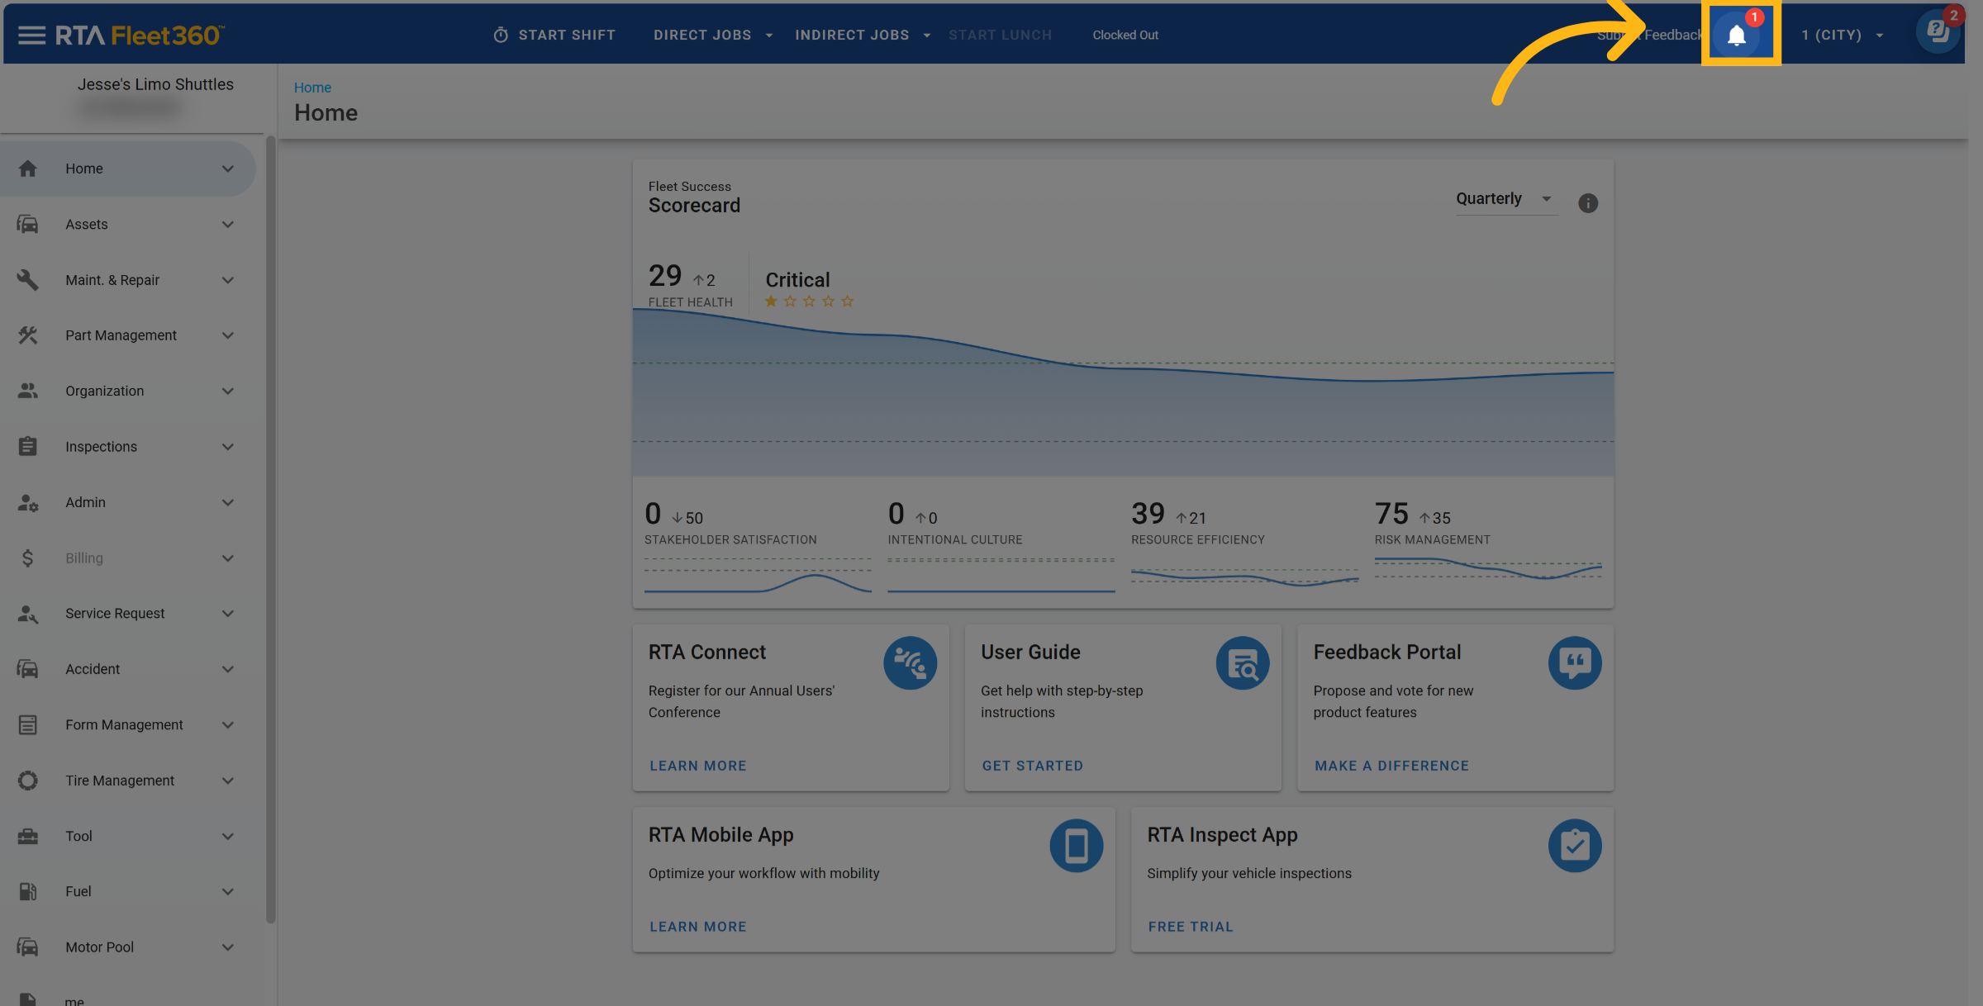Click the sidebar vertical scrollbar
Image resolution: width=1983 pixels, height=1006 pixels.
click(270, 529)
